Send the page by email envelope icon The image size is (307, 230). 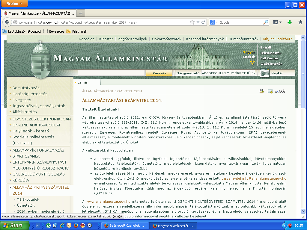coord(270,91)
